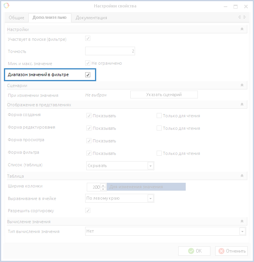Collapse the Таблица section chevron
This screenshot has height=262, width=254.
coord(242,176)
